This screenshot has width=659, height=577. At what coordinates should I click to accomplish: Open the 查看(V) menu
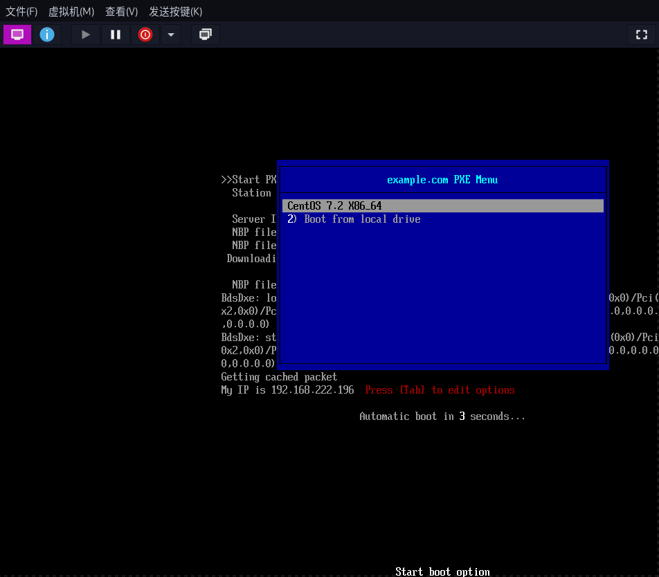[x=121, y=12]
